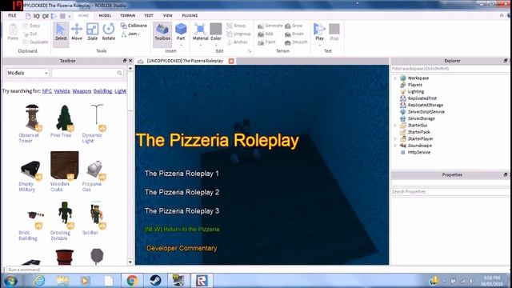Image resolution: width=512 pixels, height=288 pixels.
Task: Click The Pizzeria Roleplay 2 button
Action: click(x=182, y=192)
